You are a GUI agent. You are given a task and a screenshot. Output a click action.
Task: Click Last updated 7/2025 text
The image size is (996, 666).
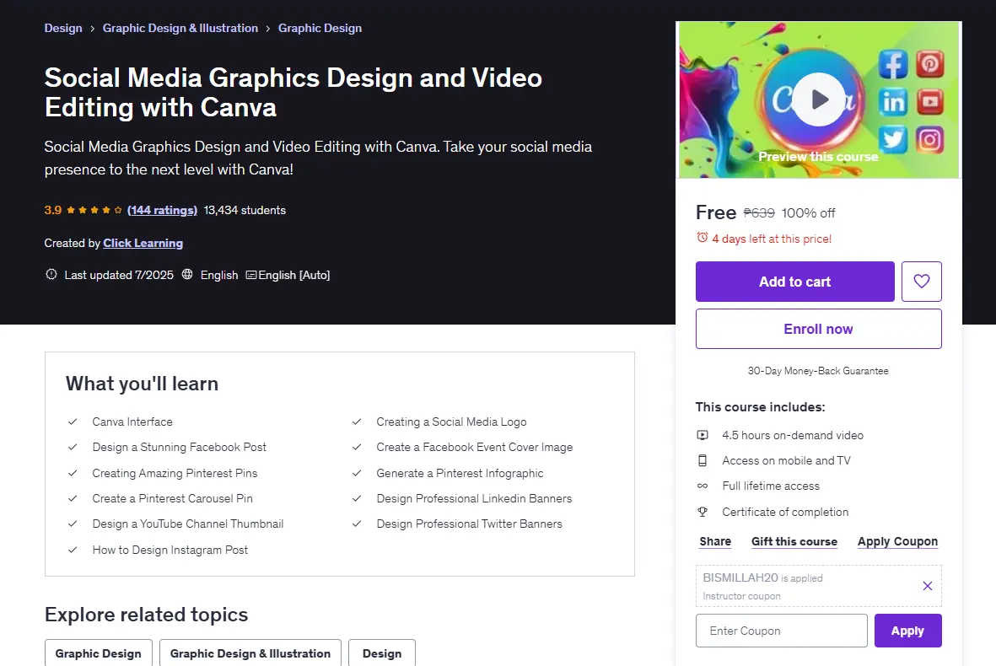tap(119, 275)
